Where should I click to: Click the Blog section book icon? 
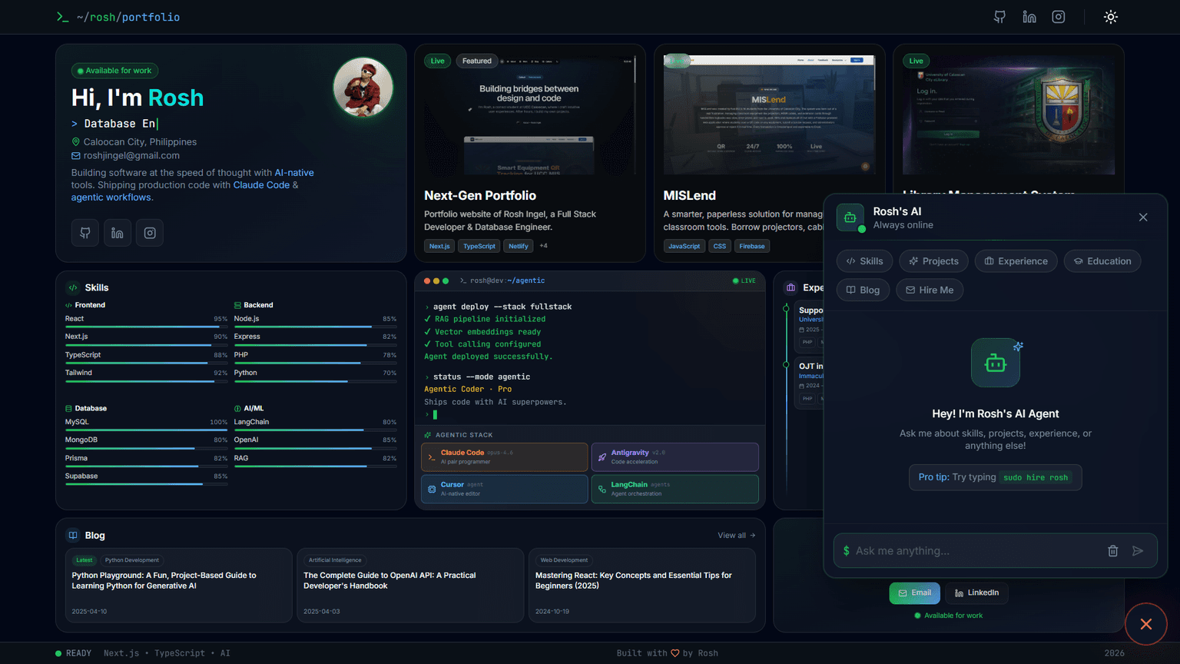click(73, 535)
